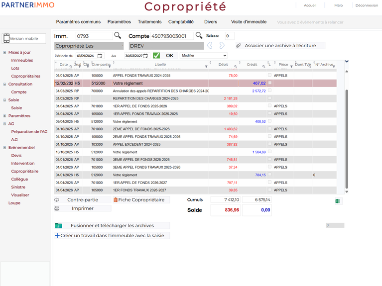Go to previous account with left arrow
This screenshot has height=286, width=382.
(x=210, y=46)
